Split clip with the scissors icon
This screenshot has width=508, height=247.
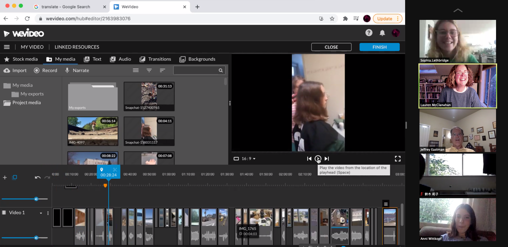pyautogui.click(x=115, y=170)
